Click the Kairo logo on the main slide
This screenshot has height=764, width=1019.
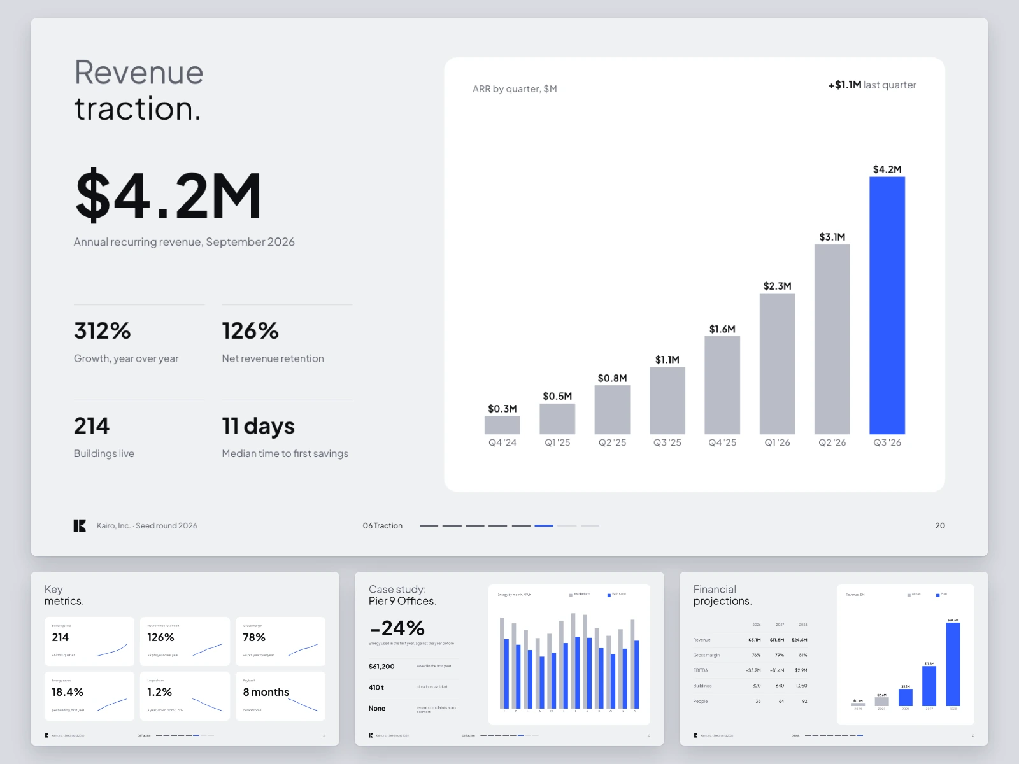(80, 526)
